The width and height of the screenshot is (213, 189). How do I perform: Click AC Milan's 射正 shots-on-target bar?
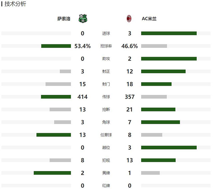163,71
